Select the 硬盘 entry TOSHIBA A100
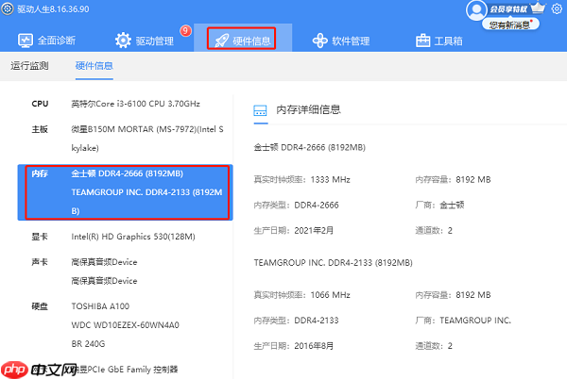Viewport: 567px width, 379px height. 100,306
